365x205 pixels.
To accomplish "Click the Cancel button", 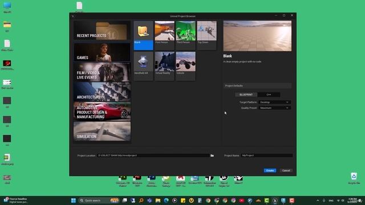I will (x=286, y=171).
